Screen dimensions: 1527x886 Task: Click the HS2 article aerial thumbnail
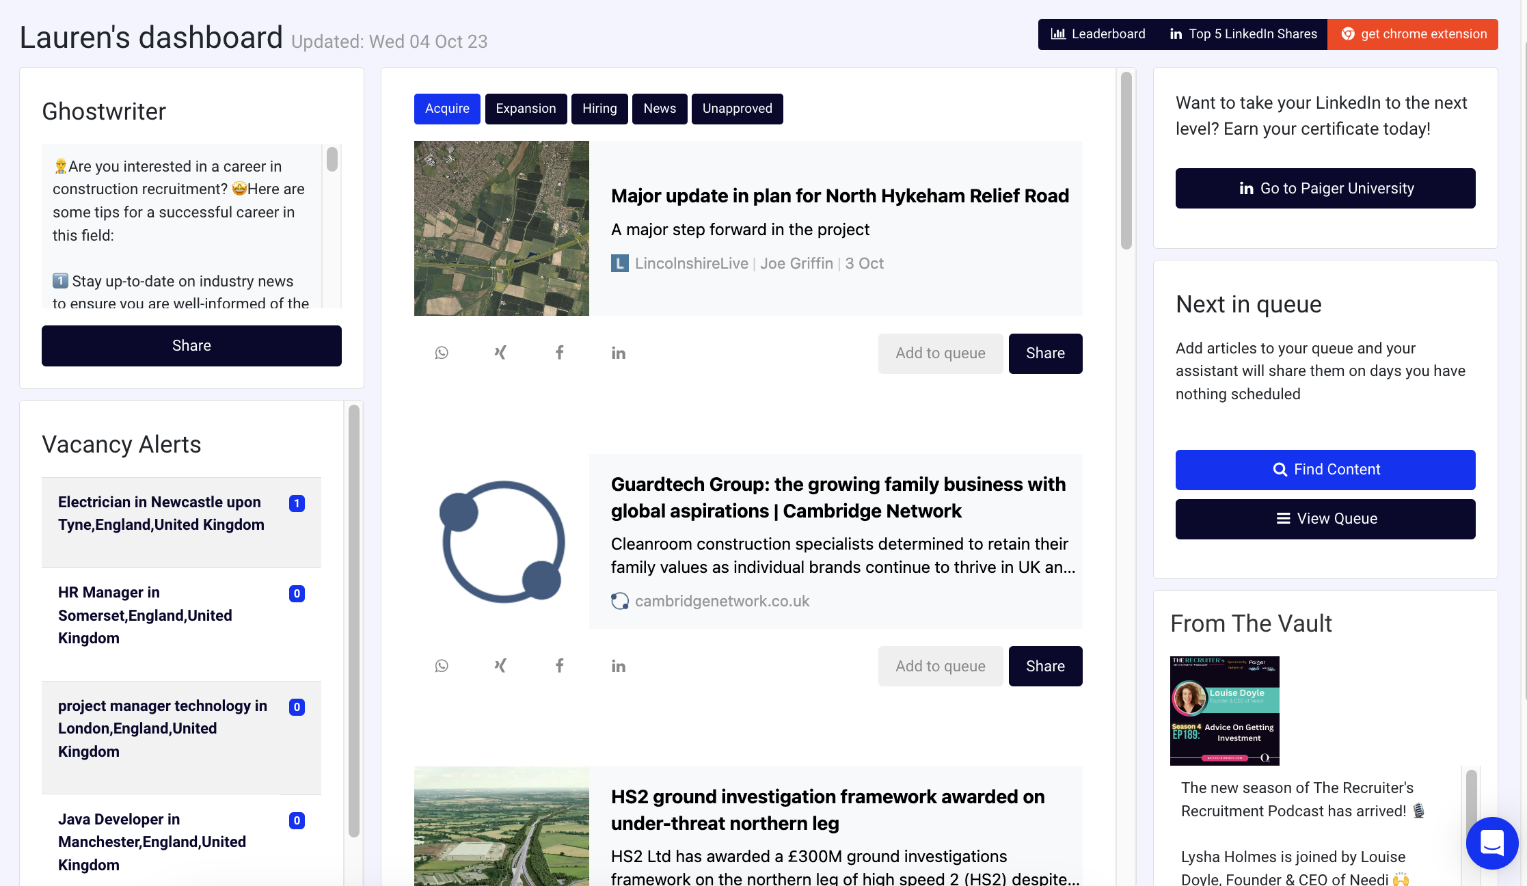coord(501,826)
